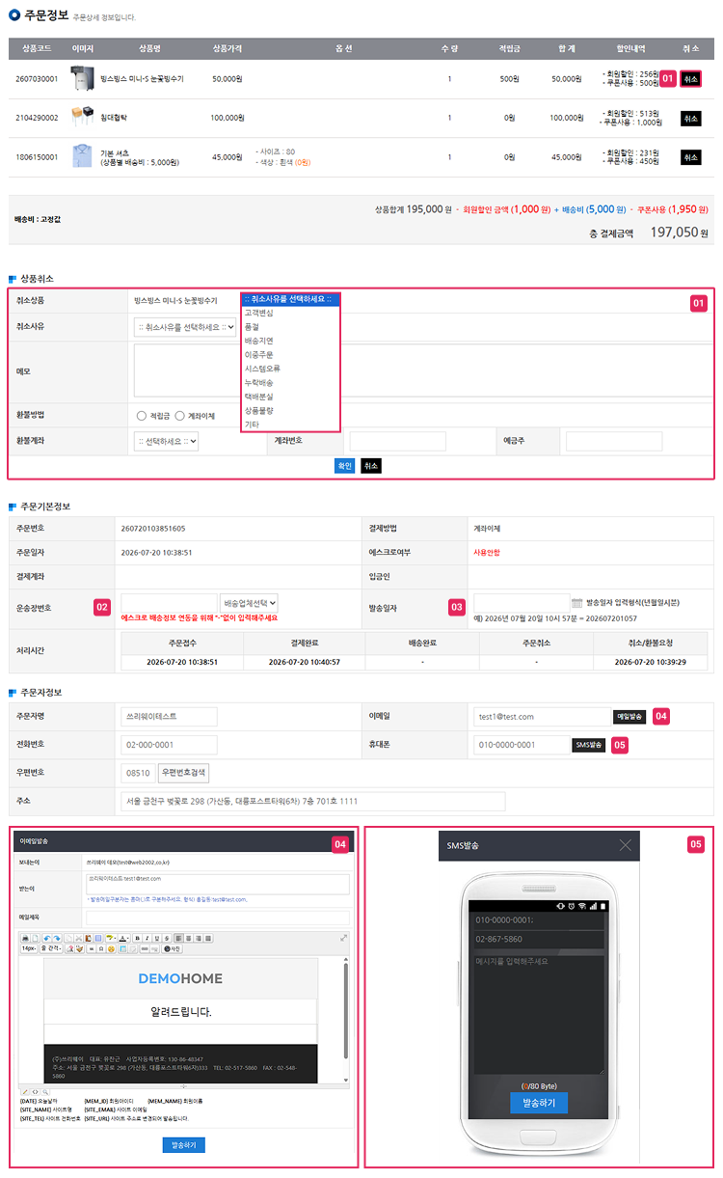The image size is (723, 1178).
Task: Open the 배송업체선택 dropdown
Action: click(x=250, y=602)
